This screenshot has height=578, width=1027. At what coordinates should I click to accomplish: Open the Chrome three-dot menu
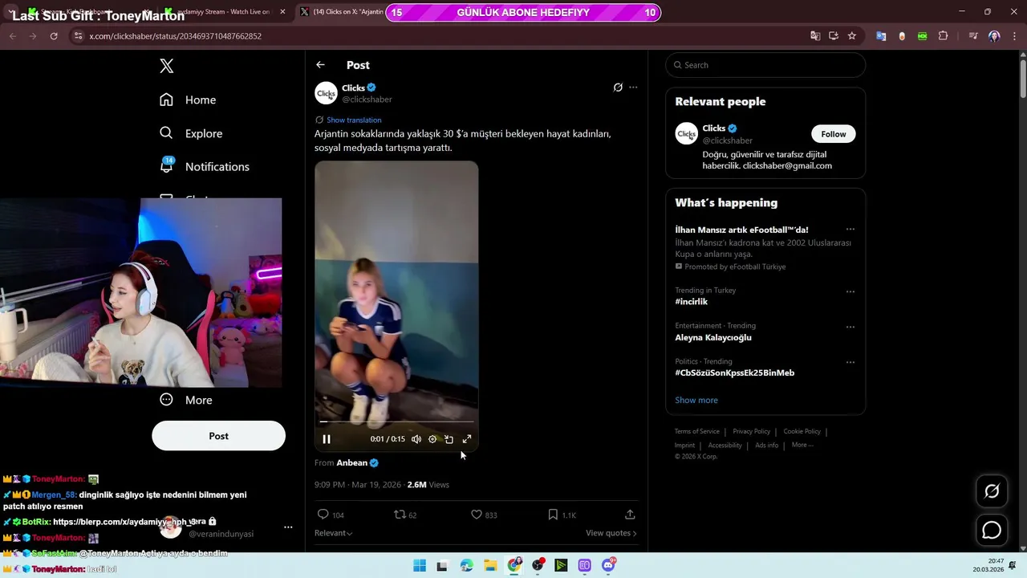[x=1013, y=36]
